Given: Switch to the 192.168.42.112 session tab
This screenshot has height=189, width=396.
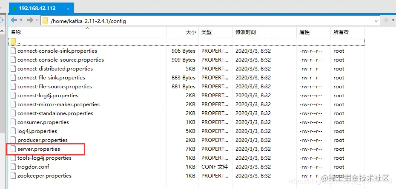Looking at the screenshot, I should tap(41, 8).
